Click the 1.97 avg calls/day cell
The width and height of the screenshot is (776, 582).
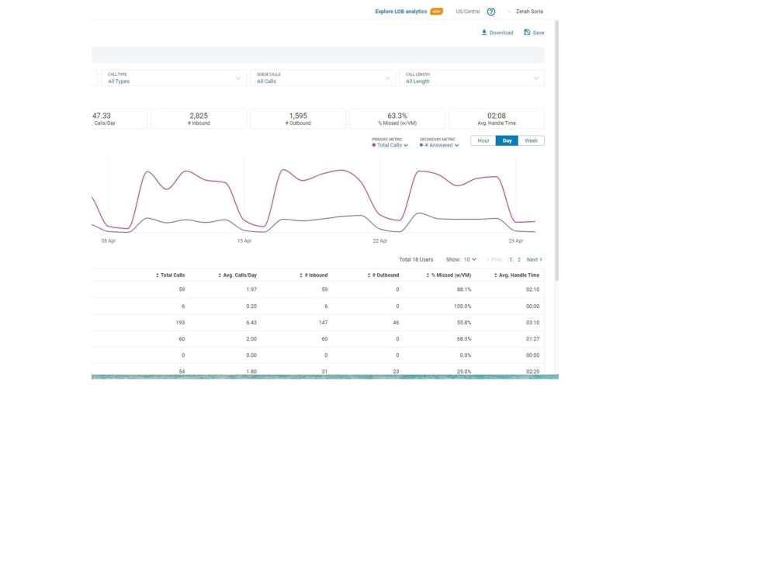(x=251, y=289)
